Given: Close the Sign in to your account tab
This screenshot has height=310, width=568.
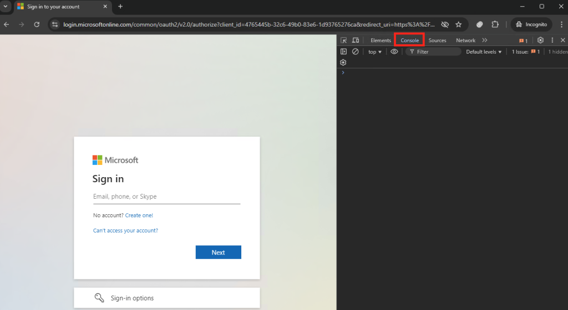Looking at the screenshot, I should 105,7.
